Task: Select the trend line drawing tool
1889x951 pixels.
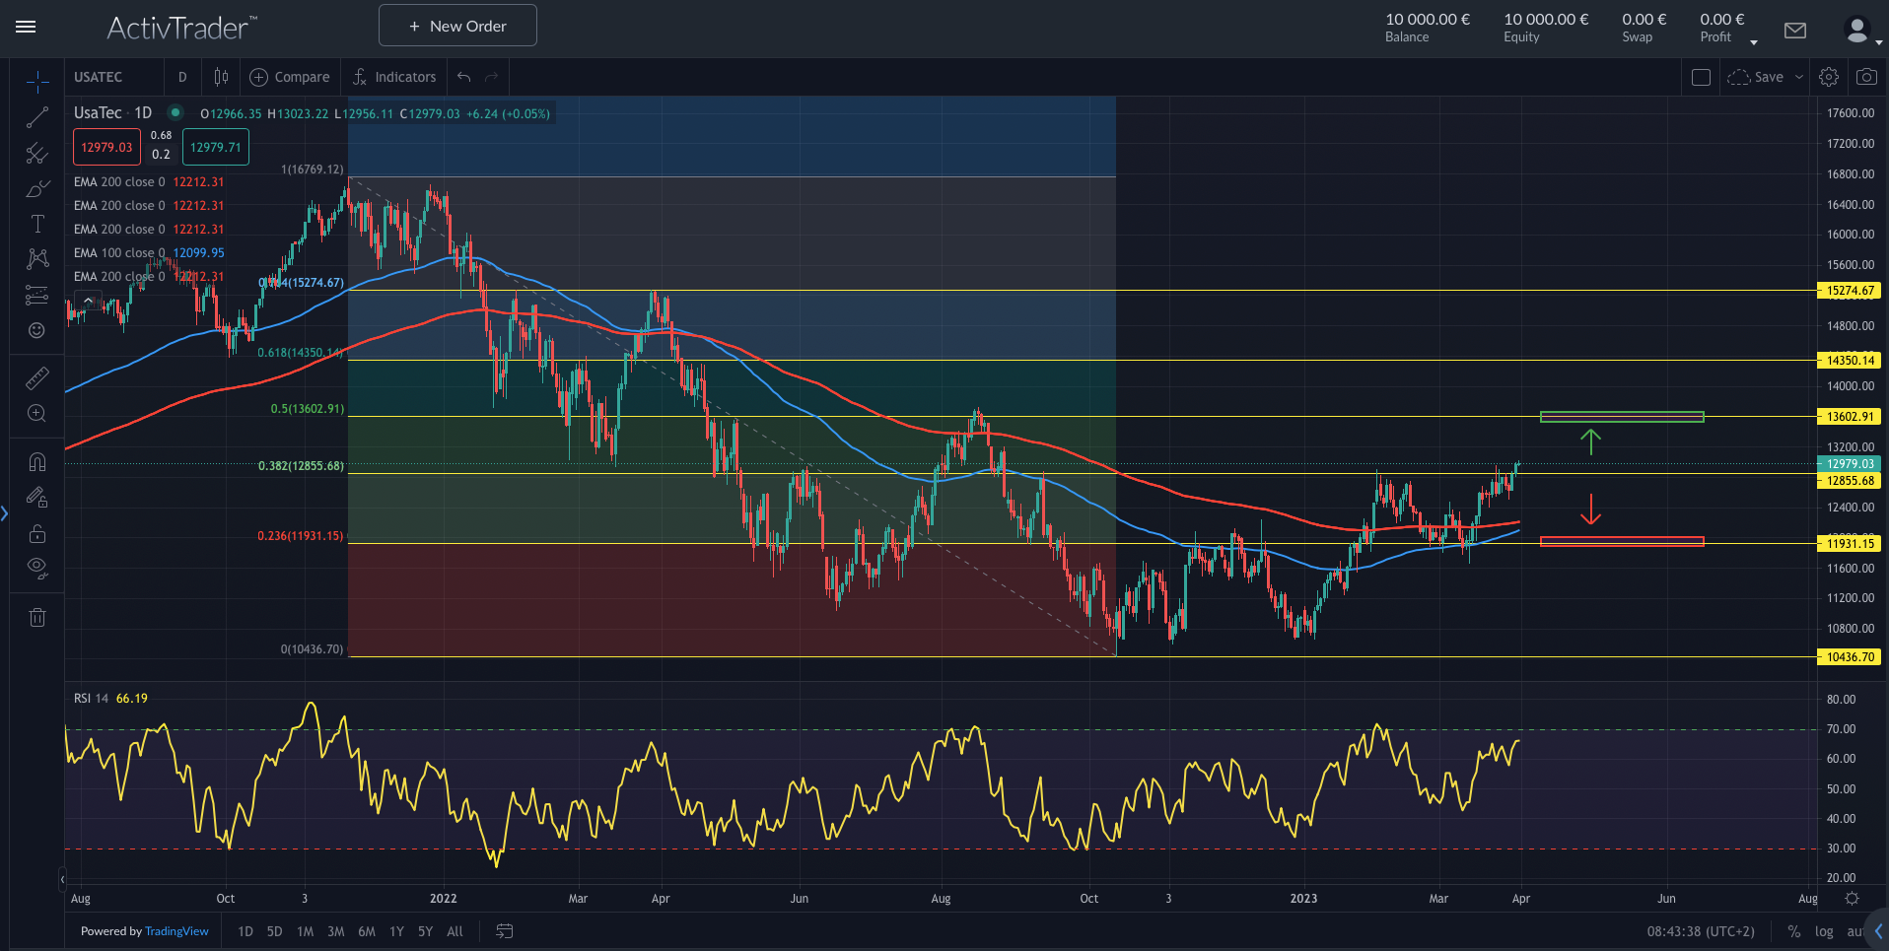Action: pos(36,117)
